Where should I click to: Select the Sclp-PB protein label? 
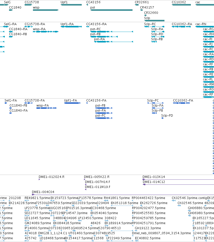pyautogui.click(x=157, y=111)
